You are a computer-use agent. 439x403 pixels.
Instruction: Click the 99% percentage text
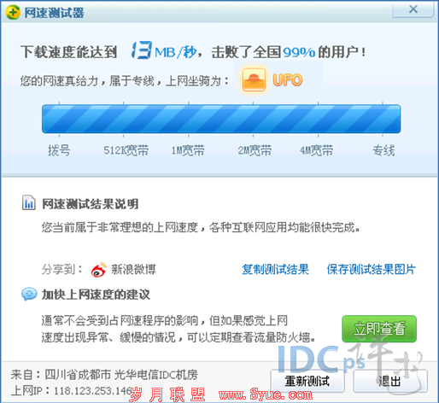(299, 52)
